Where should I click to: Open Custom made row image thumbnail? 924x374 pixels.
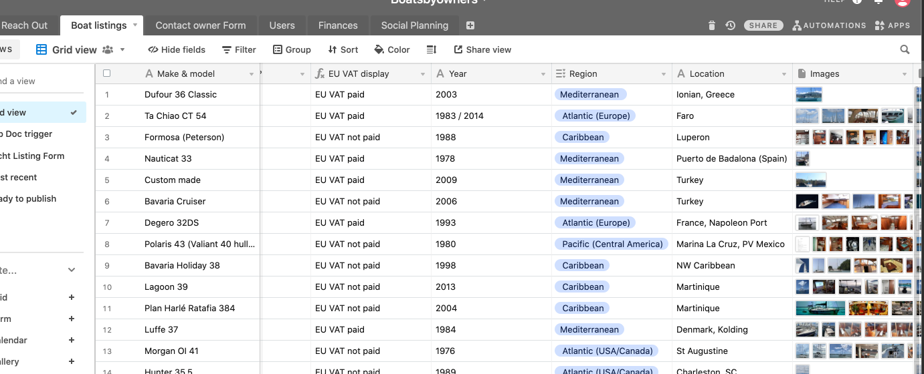(x=811, y=180)
